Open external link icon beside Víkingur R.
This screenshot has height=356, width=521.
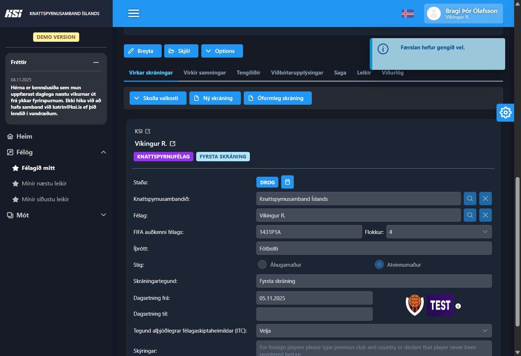173,144
